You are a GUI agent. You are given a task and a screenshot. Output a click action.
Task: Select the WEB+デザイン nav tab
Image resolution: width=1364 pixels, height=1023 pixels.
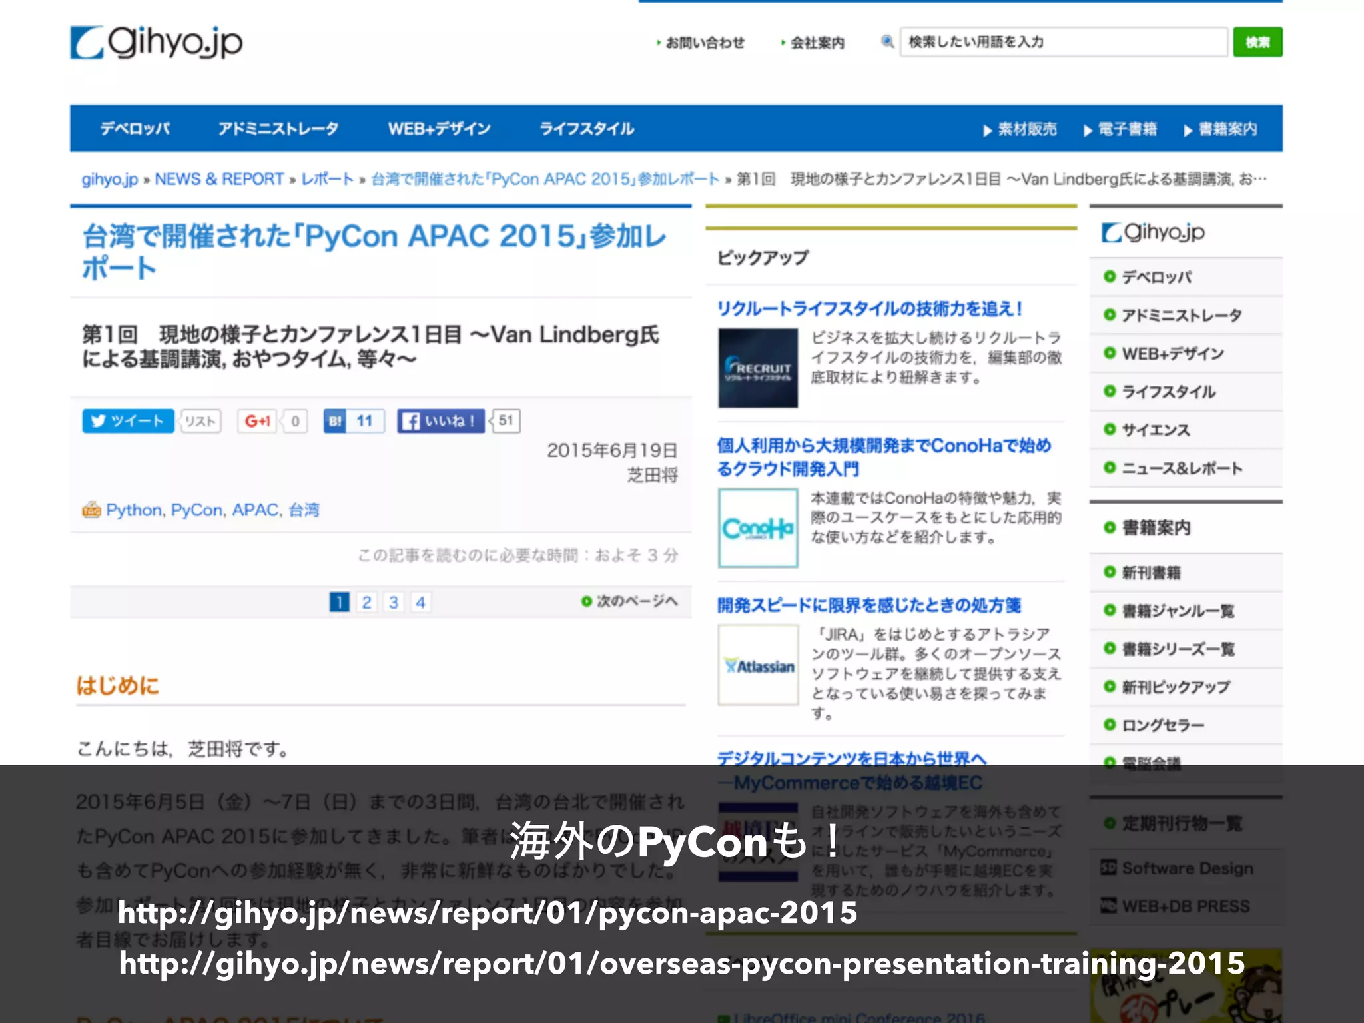440,128
